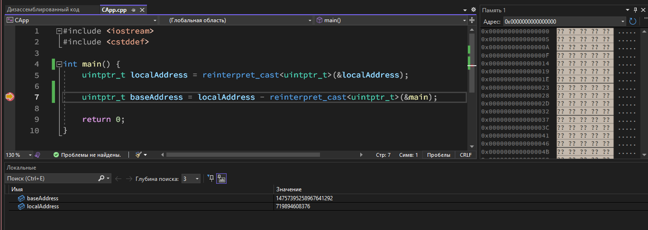Viewport: 648px width, 230px height.
Task: Click the pin filter icon in Локальные toolbar
Action: point(210,179)
